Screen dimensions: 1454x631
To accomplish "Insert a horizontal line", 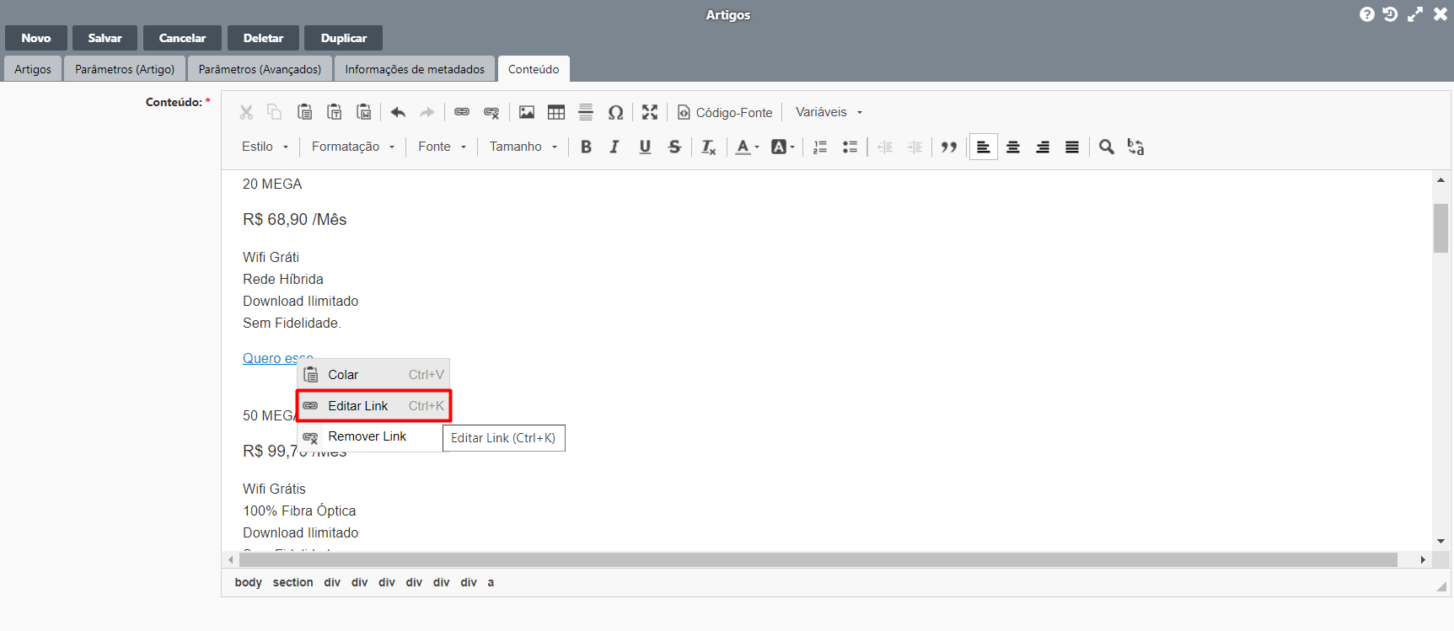I will click(586, 112).
